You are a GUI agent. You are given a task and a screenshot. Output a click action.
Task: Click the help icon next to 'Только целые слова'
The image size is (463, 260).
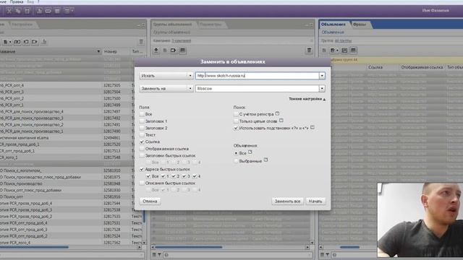pos(281,121)
